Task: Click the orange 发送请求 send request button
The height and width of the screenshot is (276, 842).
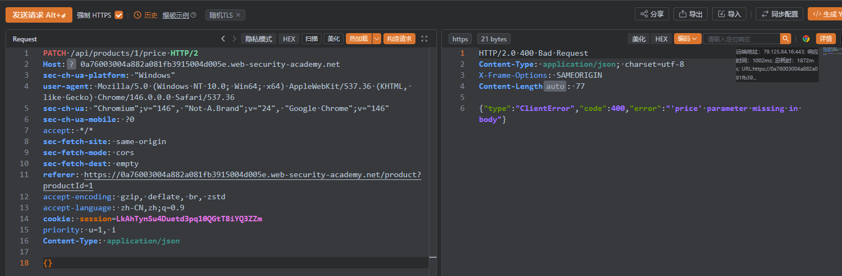Action: (x=39, y=15)
